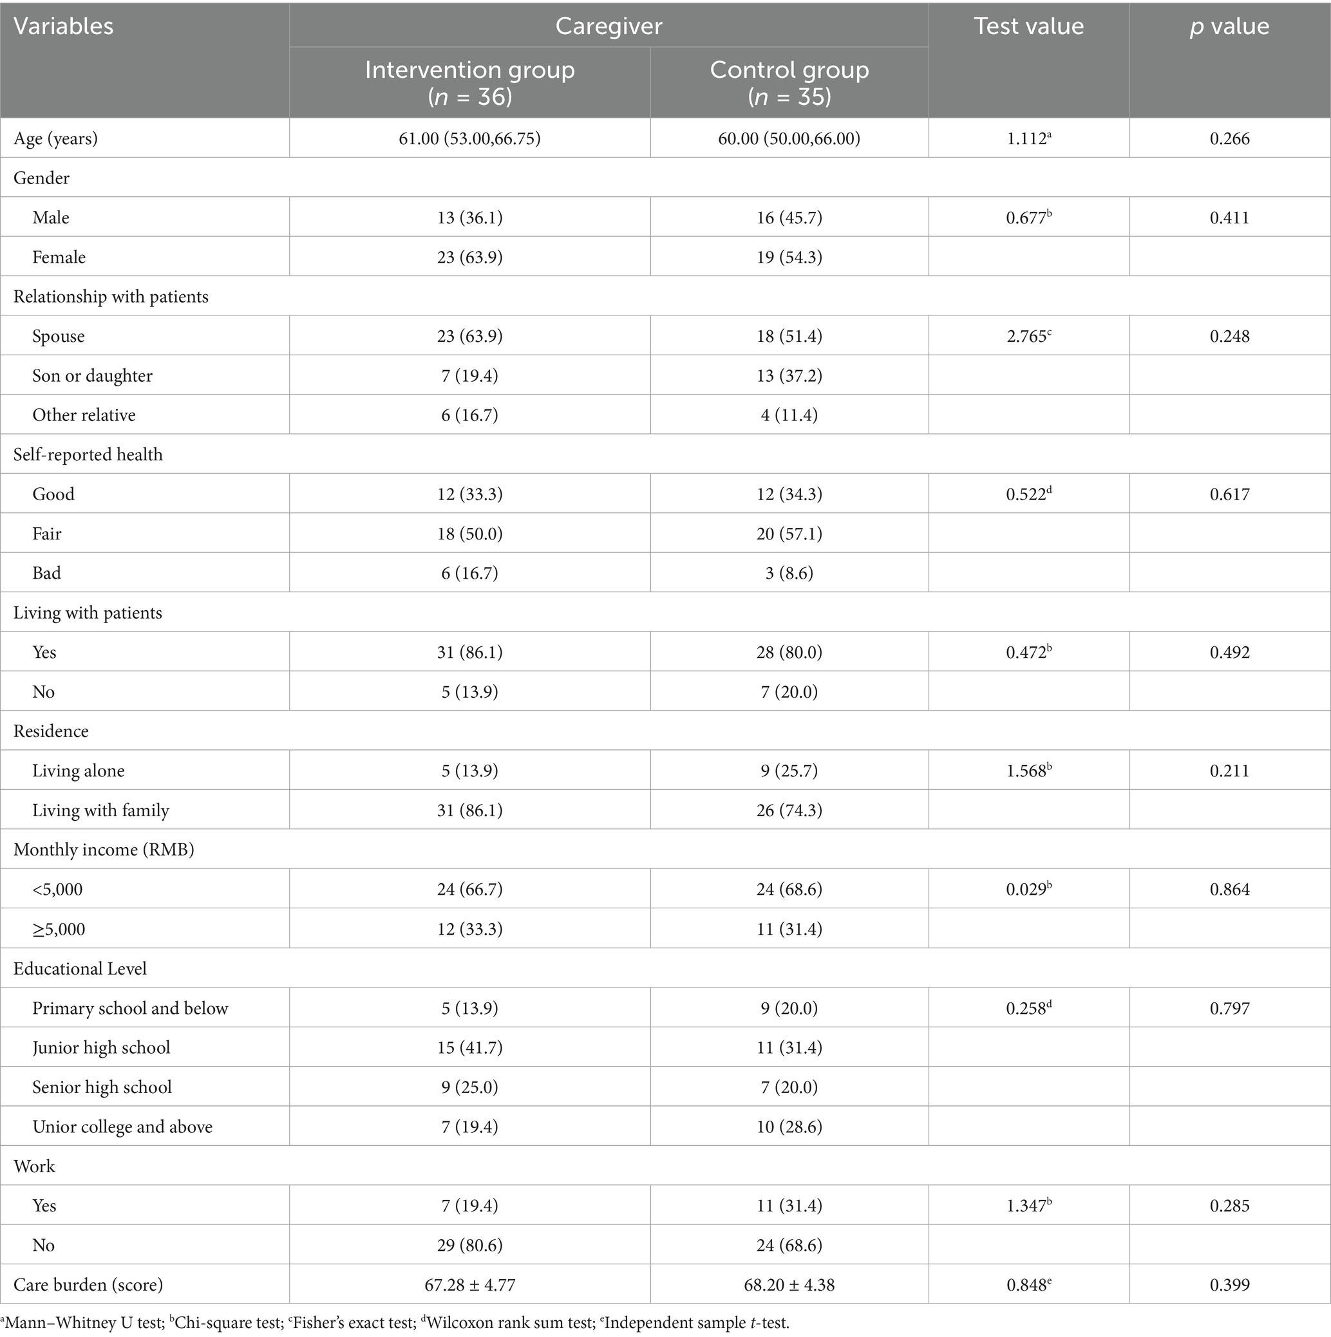This screenshot has height=1337, width=1331.
Task: Select the p value 0.864 cell
Action: (1229, 889)
